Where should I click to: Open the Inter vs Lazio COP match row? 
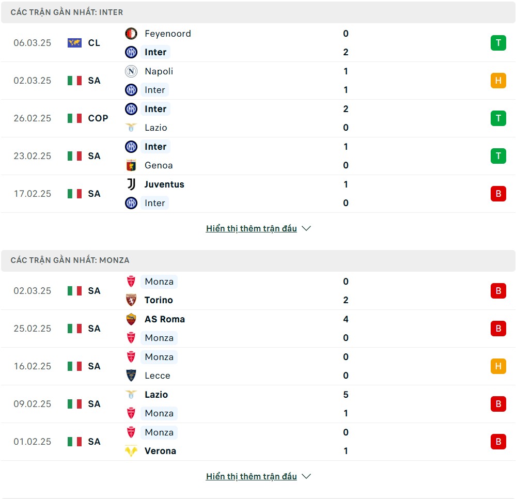(x=258, y=118)
